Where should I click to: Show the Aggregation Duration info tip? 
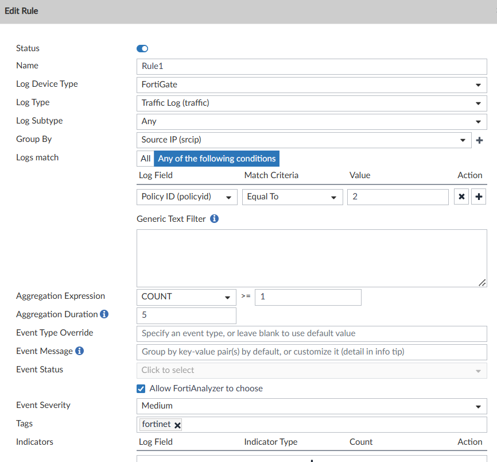[104, 314]
